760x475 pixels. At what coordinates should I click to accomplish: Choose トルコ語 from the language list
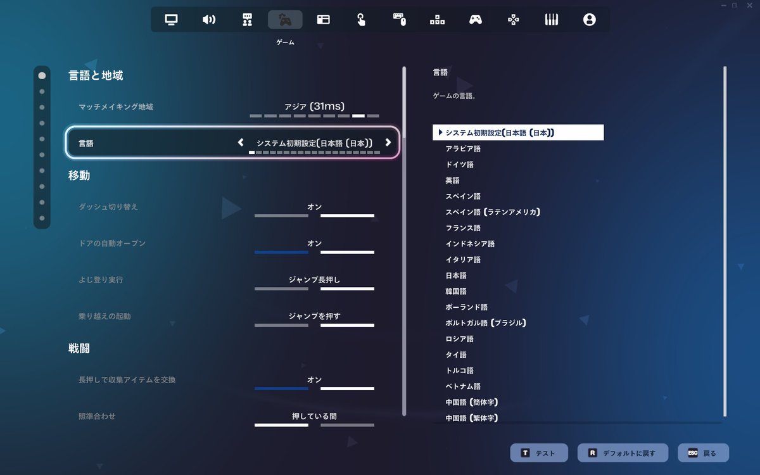coord(459,370)
